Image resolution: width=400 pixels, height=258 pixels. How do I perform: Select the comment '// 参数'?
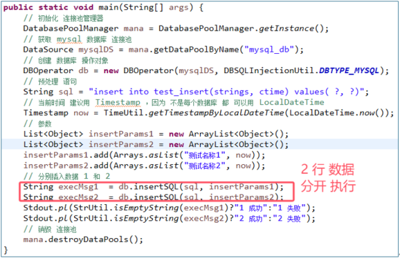point(37,124)
